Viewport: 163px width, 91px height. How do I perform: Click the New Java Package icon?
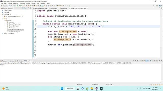coord(29,6)
